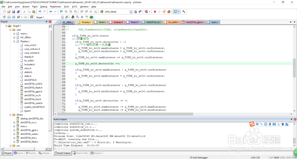Navigate backwards with the blue left arrow
The width and height of the screenshot is (297, 159).
tap(50, 12)
